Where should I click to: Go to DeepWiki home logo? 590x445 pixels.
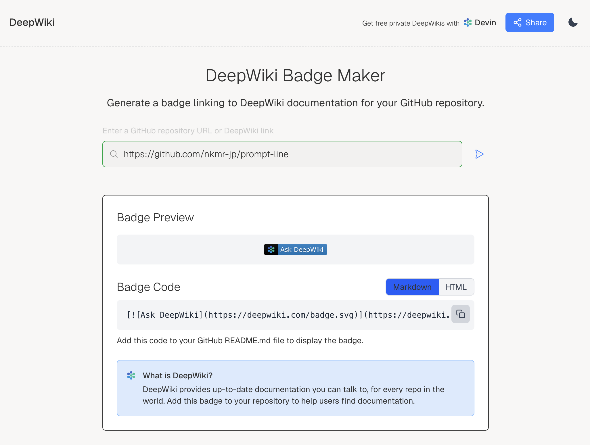point(32,22)
